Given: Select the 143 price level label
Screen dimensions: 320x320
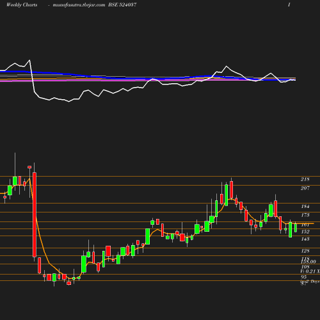Looking at the screenshot, I should pyautogui.click(x=305, y=239).
